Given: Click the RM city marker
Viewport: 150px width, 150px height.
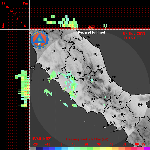Looking at the screenshot, I should click(76, 92).
